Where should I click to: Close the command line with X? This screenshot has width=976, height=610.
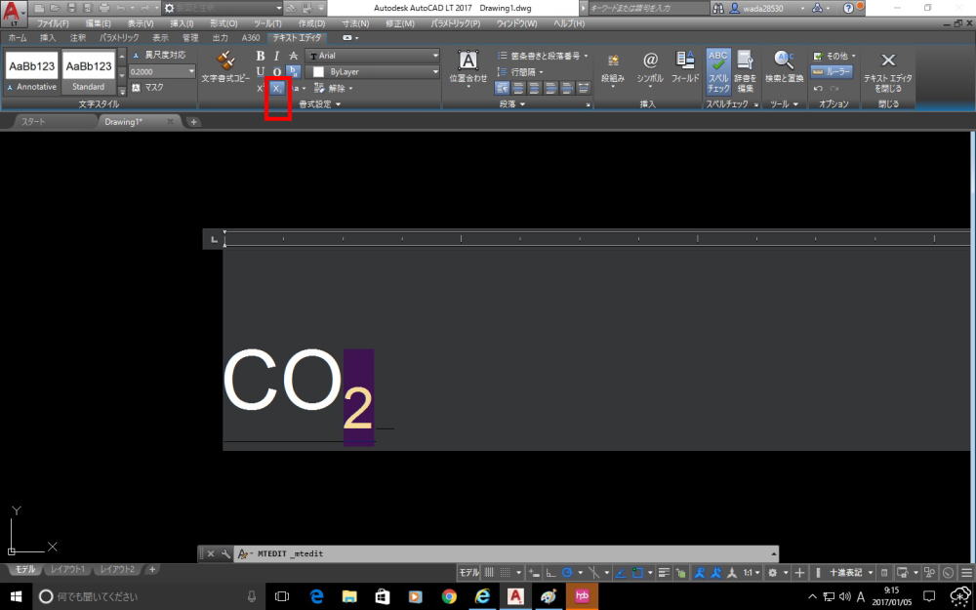pos(211,553)
